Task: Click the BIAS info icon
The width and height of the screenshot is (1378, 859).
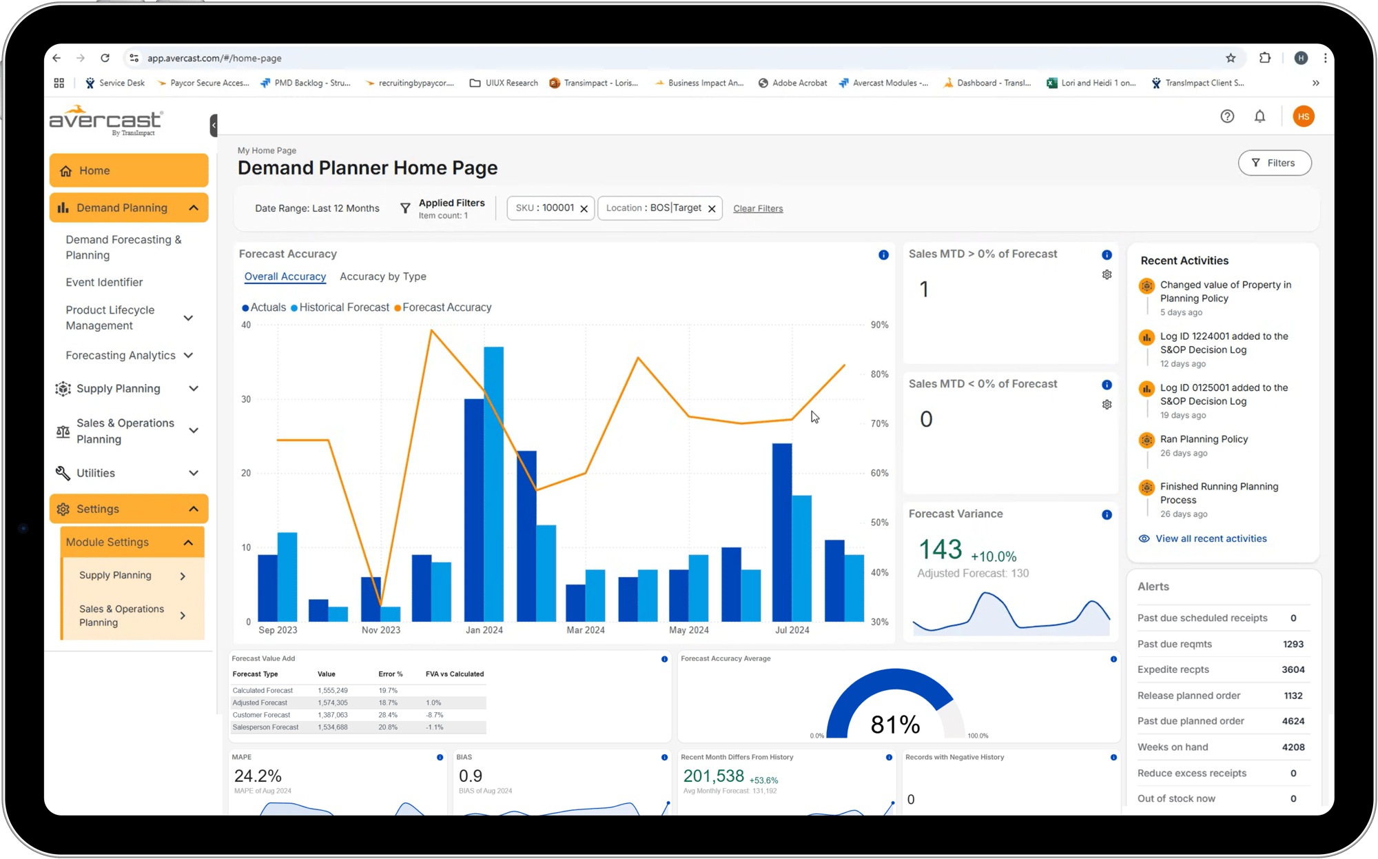Action: [x=664, y=758]
